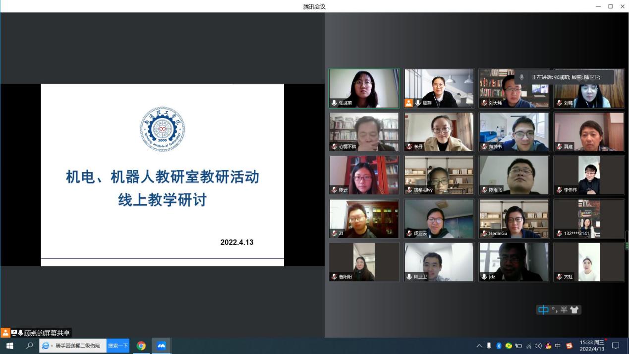Viewport: 629px width, 354px height.
Task: Select 曹阳阳's video tile
Action: [x=364, y=262]
